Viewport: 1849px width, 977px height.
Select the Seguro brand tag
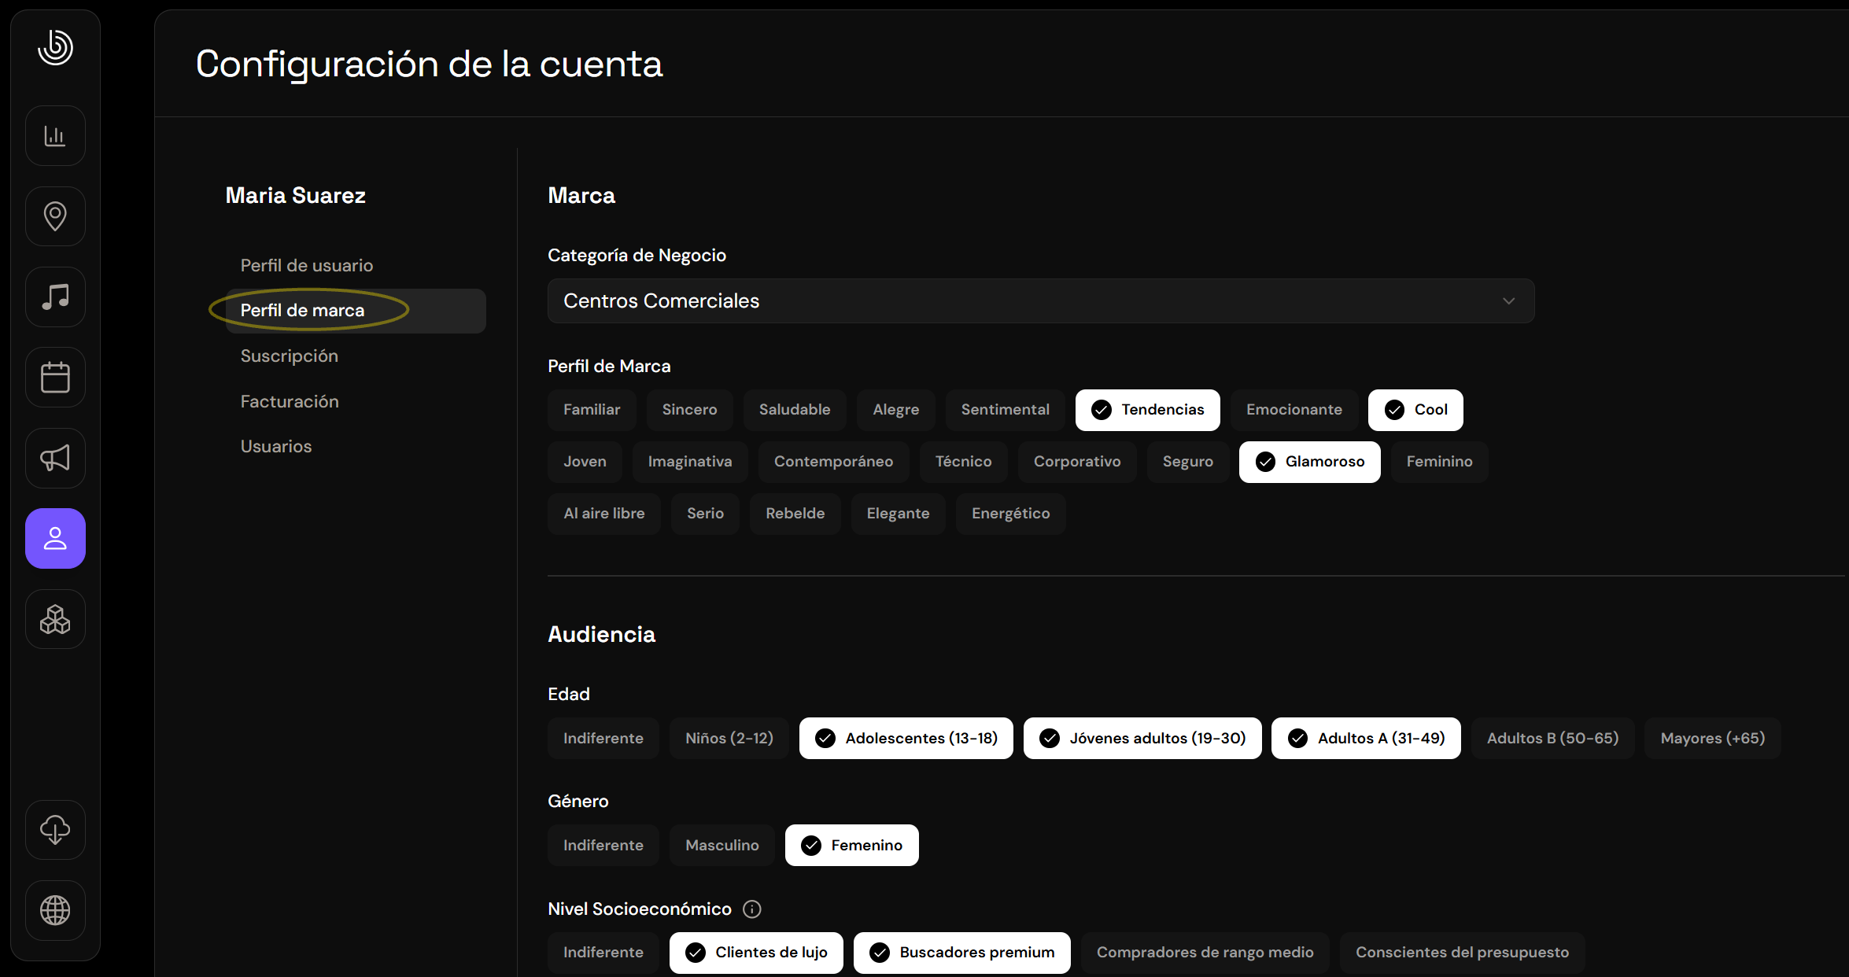1188,462
